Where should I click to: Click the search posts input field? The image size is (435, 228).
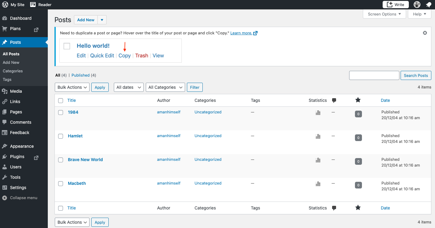pos(374,75)
